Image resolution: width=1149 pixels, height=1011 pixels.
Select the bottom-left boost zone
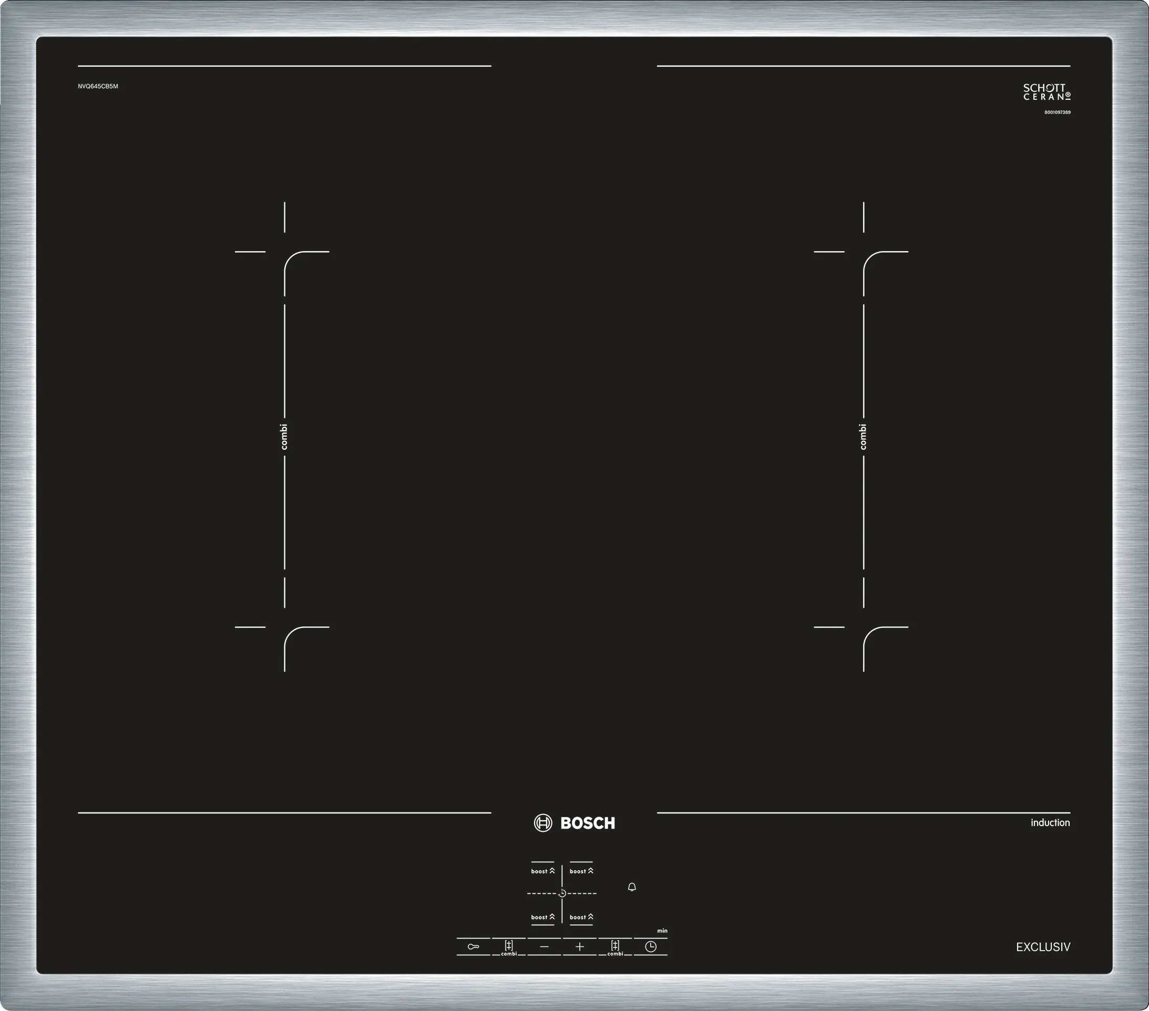click(542, 917)
